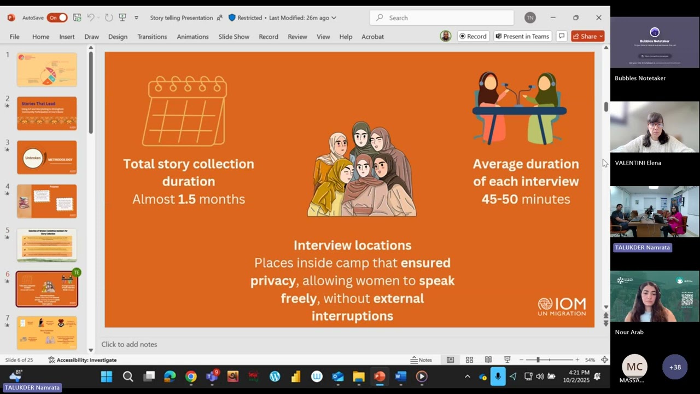Select slide 4 Purpose thumbnail
This screenshot has height=394, width=700.
tap(47, 201)
